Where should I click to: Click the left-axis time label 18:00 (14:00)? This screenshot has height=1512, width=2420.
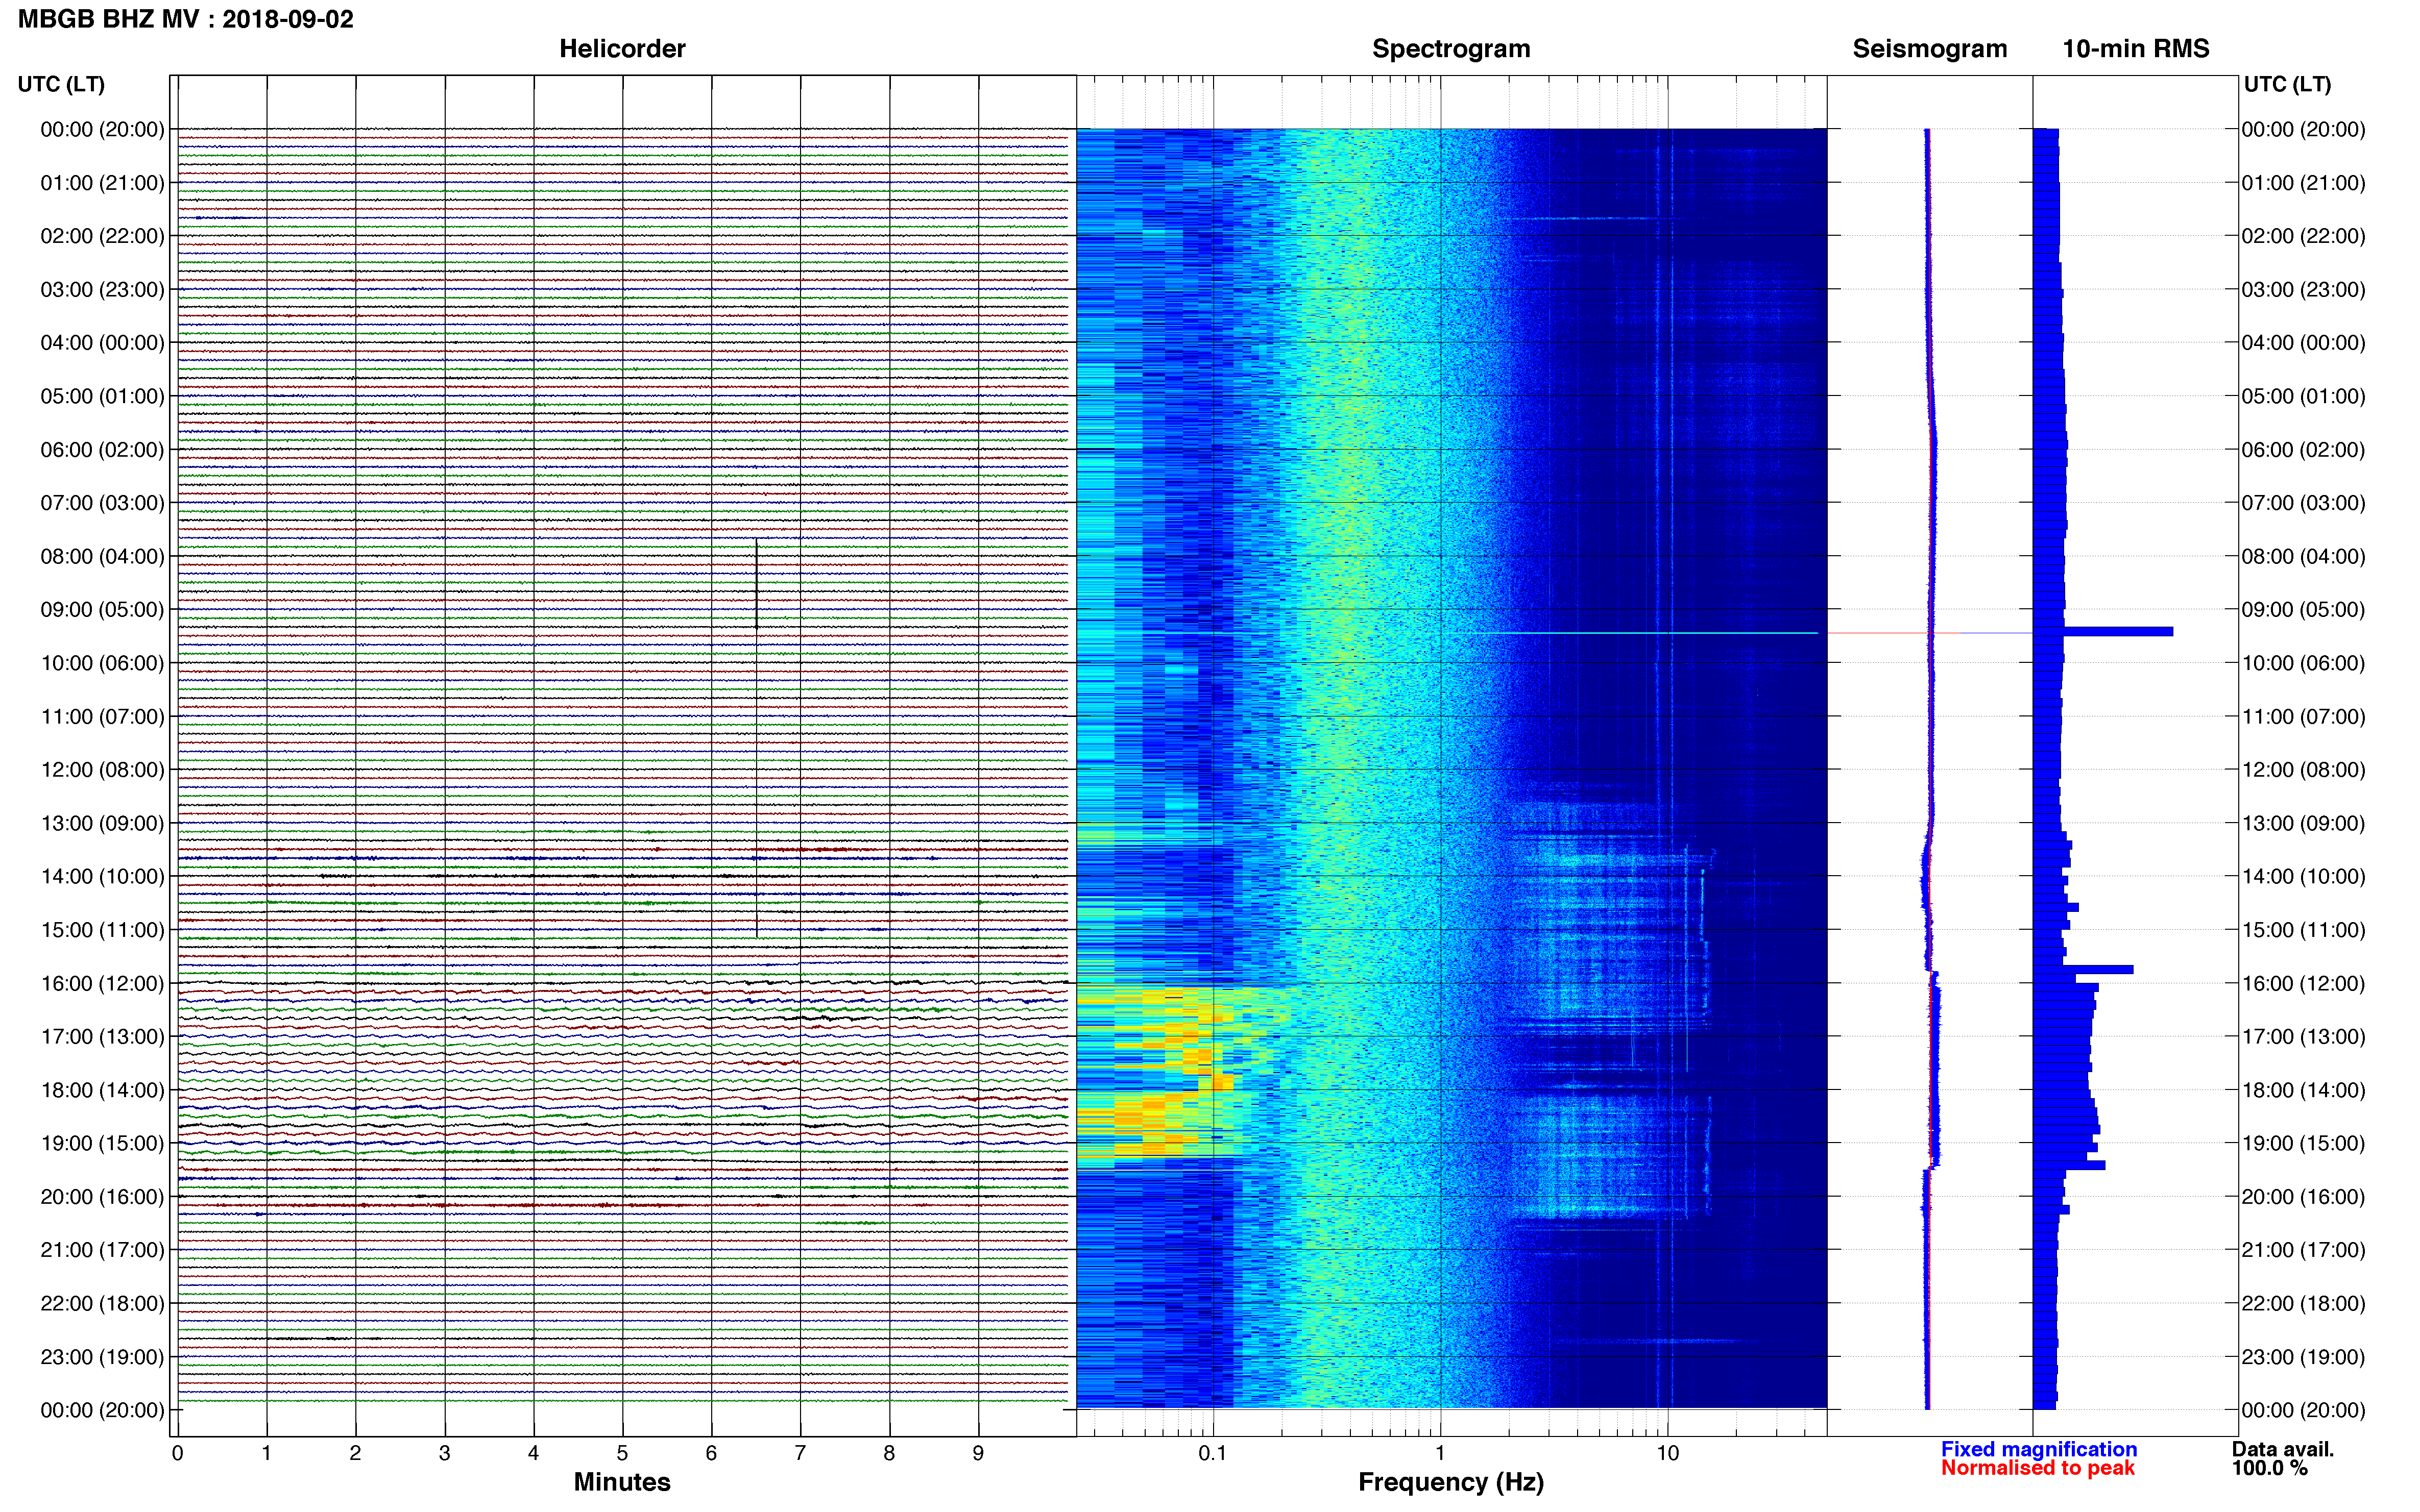102,1090
